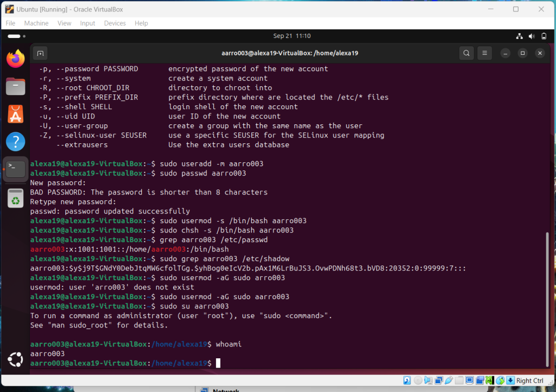
Task: Click VirtualBox USB status indicator
Action: pos(449,381)
